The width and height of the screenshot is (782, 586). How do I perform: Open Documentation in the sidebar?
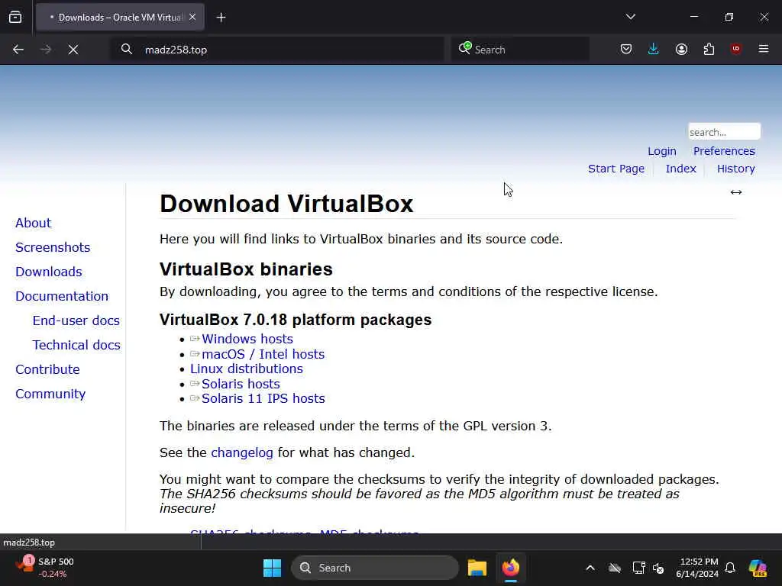pos(62,296)
